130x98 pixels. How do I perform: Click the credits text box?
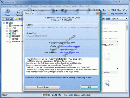62,66
